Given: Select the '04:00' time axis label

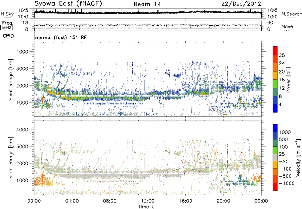Looking at the screenshot, I should [x=72, y=201].
